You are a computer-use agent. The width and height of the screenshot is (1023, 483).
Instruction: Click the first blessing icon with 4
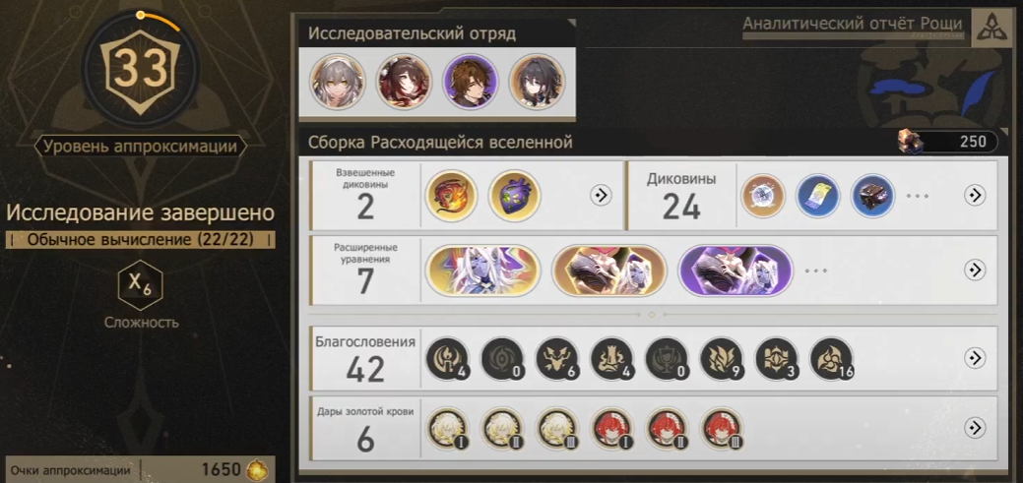point(448,358)
